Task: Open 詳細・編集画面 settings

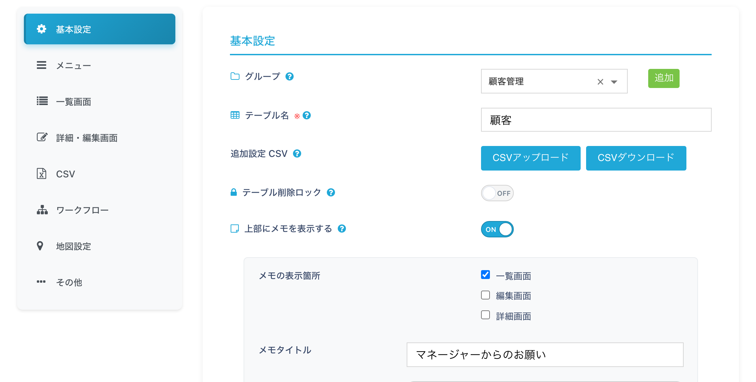Action: [x=100, y=137]
